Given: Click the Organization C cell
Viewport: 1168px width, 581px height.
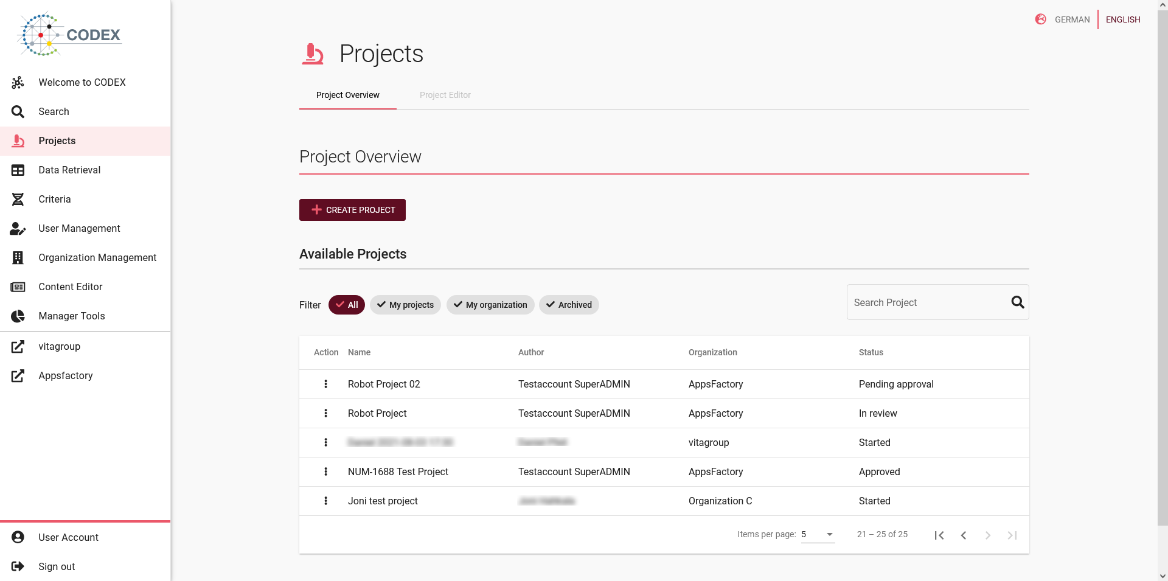Looking at the screenshot, I should 720,501.
